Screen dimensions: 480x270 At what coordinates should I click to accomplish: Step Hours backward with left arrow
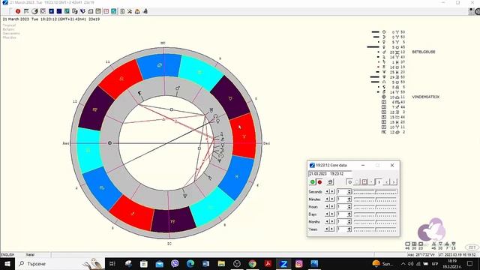click(x=327, y=207)
